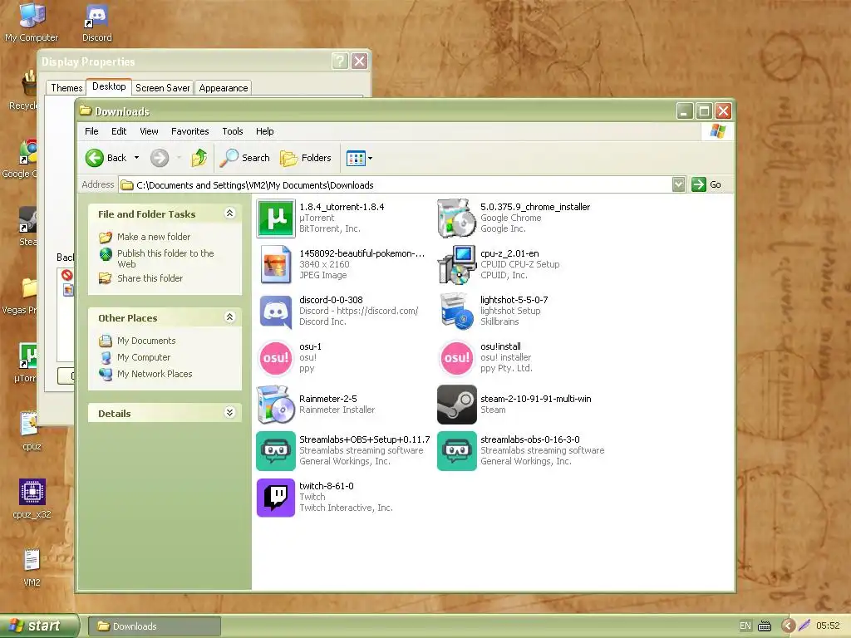Select the osu!install icon
Screen dimensions: 851x638
[456, 358]
